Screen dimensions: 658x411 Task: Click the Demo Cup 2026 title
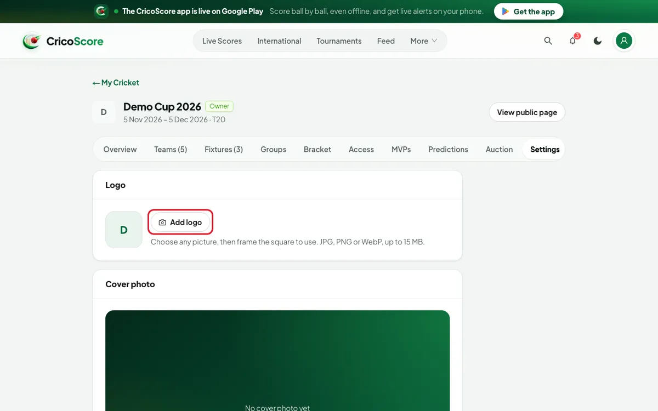162,107
